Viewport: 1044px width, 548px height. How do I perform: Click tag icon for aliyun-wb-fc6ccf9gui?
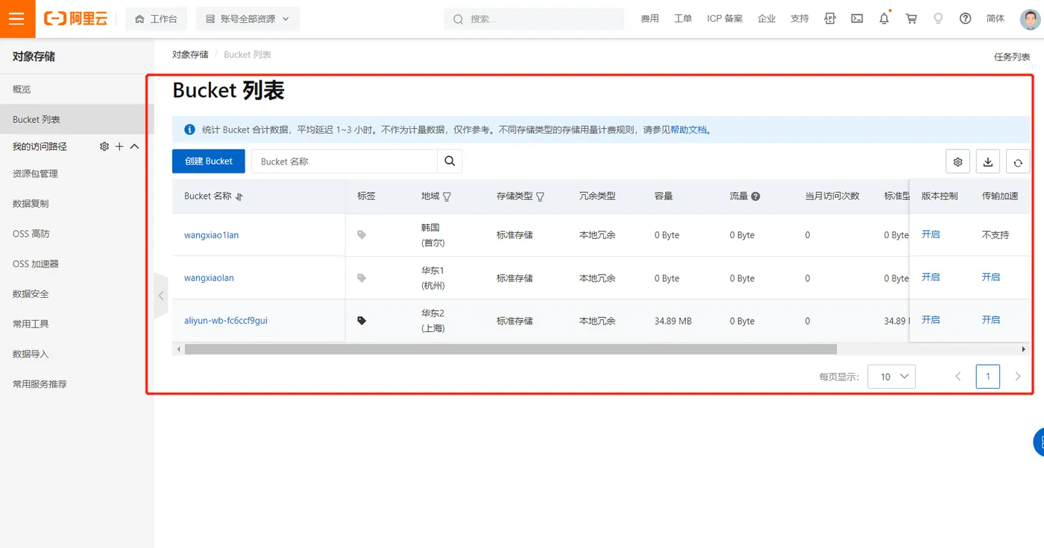point(362,321)
